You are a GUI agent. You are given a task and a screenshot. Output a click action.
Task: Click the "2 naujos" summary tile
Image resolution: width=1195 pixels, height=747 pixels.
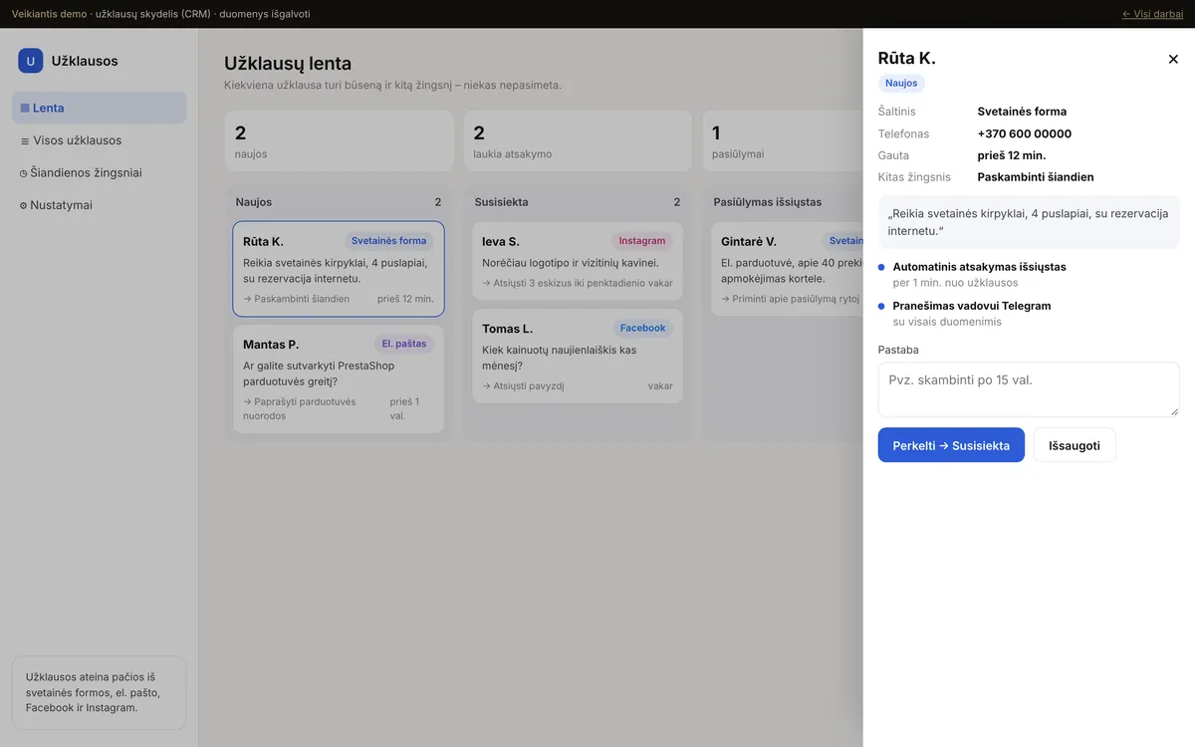[x=339, y=140]
